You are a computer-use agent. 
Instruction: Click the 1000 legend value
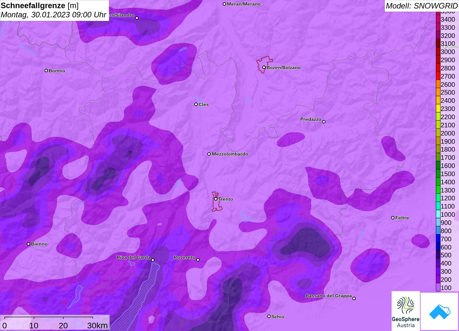[448, 214]
